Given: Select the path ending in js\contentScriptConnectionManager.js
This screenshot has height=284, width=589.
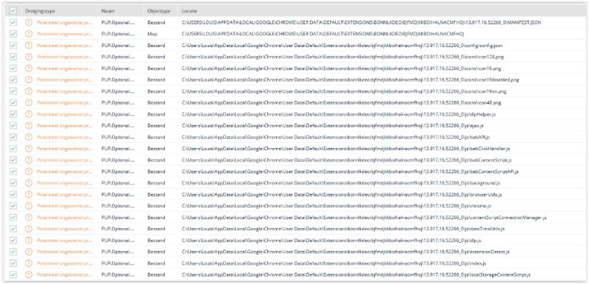Looking at the screenshot, I should [364, 218].
